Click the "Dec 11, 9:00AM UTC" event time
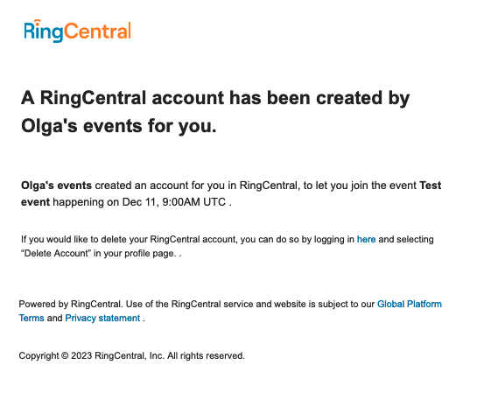 174,202
